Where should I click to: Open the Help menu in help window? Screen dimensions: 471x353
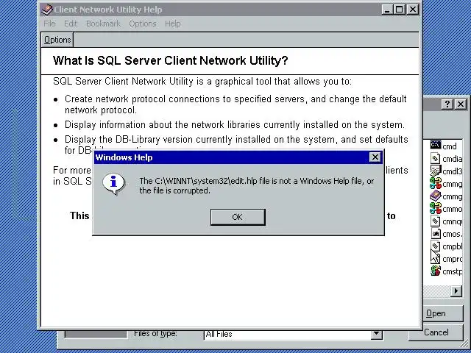pos(173,24)
